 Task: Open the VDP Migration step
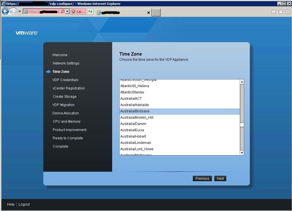pyautogui.click(x=63, y=105)
